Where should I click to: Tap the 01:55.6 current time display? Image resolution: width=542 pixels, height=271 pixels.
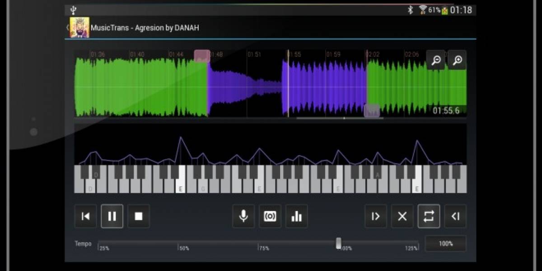[x=446, y=111]
